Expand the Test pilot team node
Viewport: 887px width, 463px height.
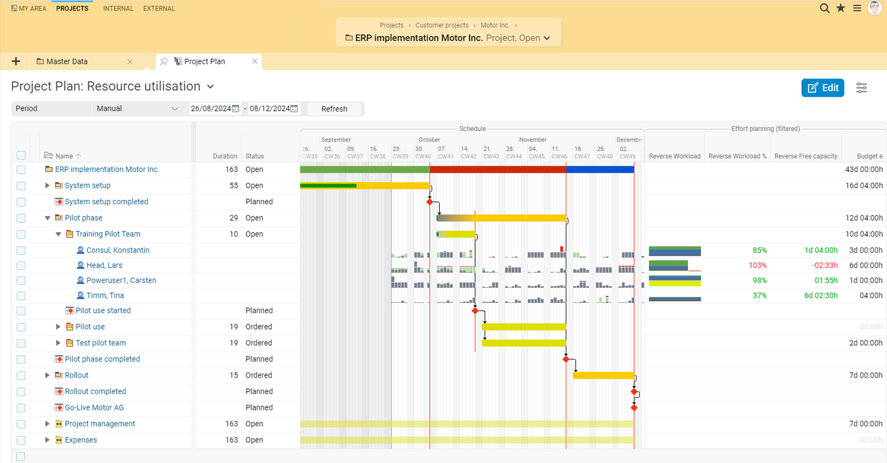[x=58, y=343]
